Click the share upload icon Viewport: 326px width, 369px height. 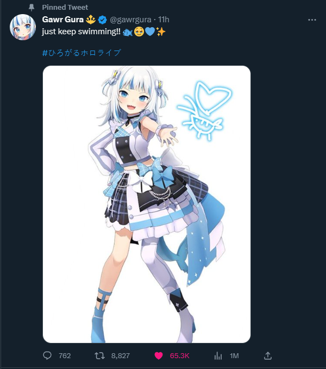click(268, 355)
